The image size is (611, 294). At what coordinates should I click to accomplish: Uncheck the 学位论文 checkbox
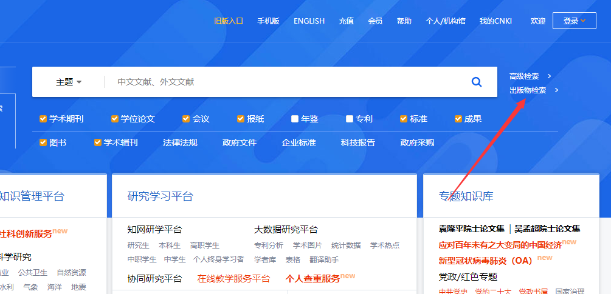pos(115,119)
